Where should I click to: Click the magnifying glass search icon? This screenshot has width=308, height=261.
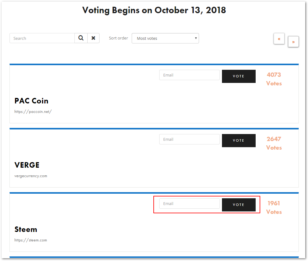coord(81,38)
